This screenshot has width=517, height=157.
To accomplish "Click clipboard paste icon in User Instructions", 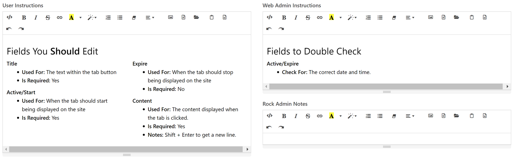I will (211, 17).
